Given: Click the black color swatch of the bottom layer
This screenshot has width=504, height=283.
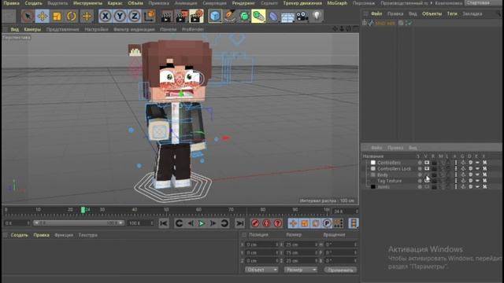Looking at the screenshot, I should (x=372, y=187).
